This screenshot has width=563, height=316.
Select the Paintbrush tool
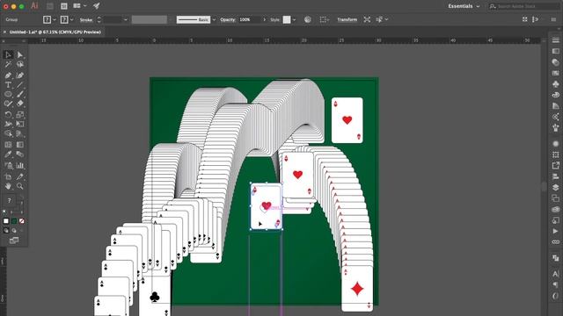point(19,94)
